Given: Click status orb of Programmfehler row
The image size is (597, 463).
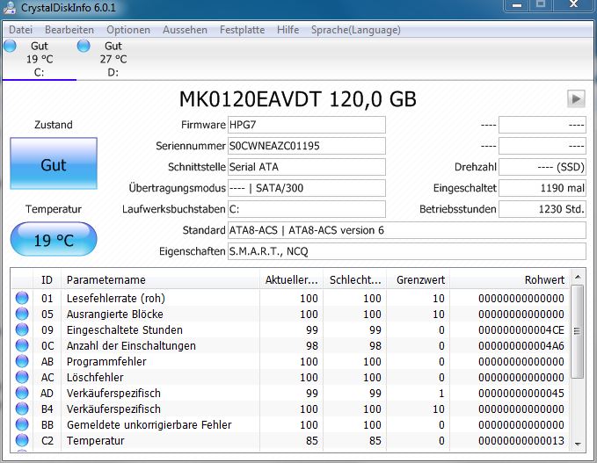Looking at the screenshot, I should coord(22,361).
